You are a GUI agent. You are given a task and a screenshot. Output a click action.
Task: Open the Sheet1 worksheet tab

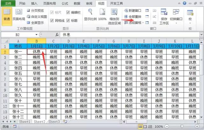(25, 122)
